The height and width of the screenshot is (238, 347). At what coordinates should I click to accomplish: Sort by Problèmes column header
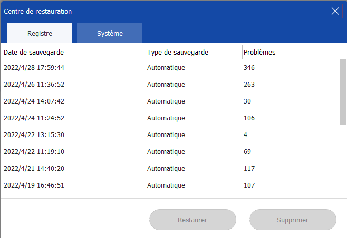(291, 53)
